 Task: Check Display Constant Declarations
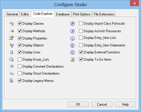20,66
